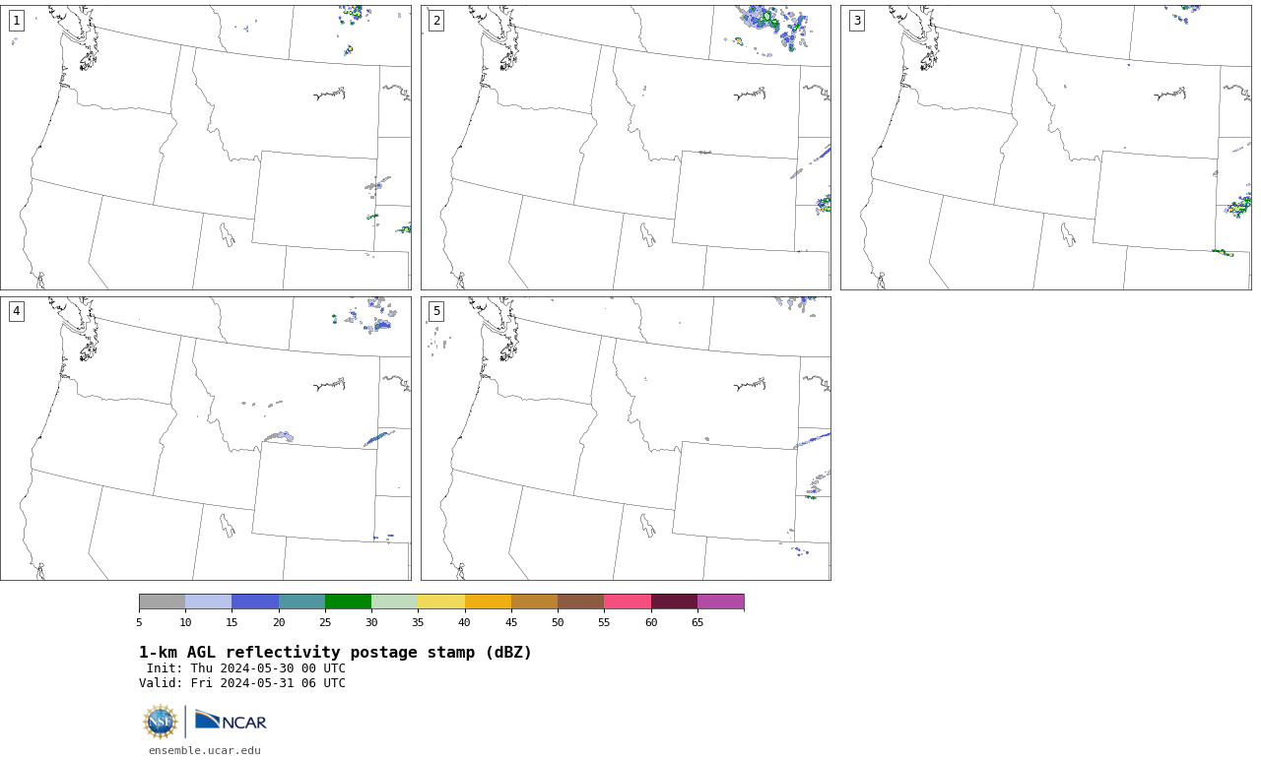Click the orange 40-45 dBZ swatch

pyautogui.click(x=488, y=602)
